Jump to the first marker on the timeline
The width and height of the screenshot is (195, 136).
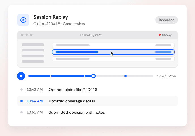click(51, 76)
